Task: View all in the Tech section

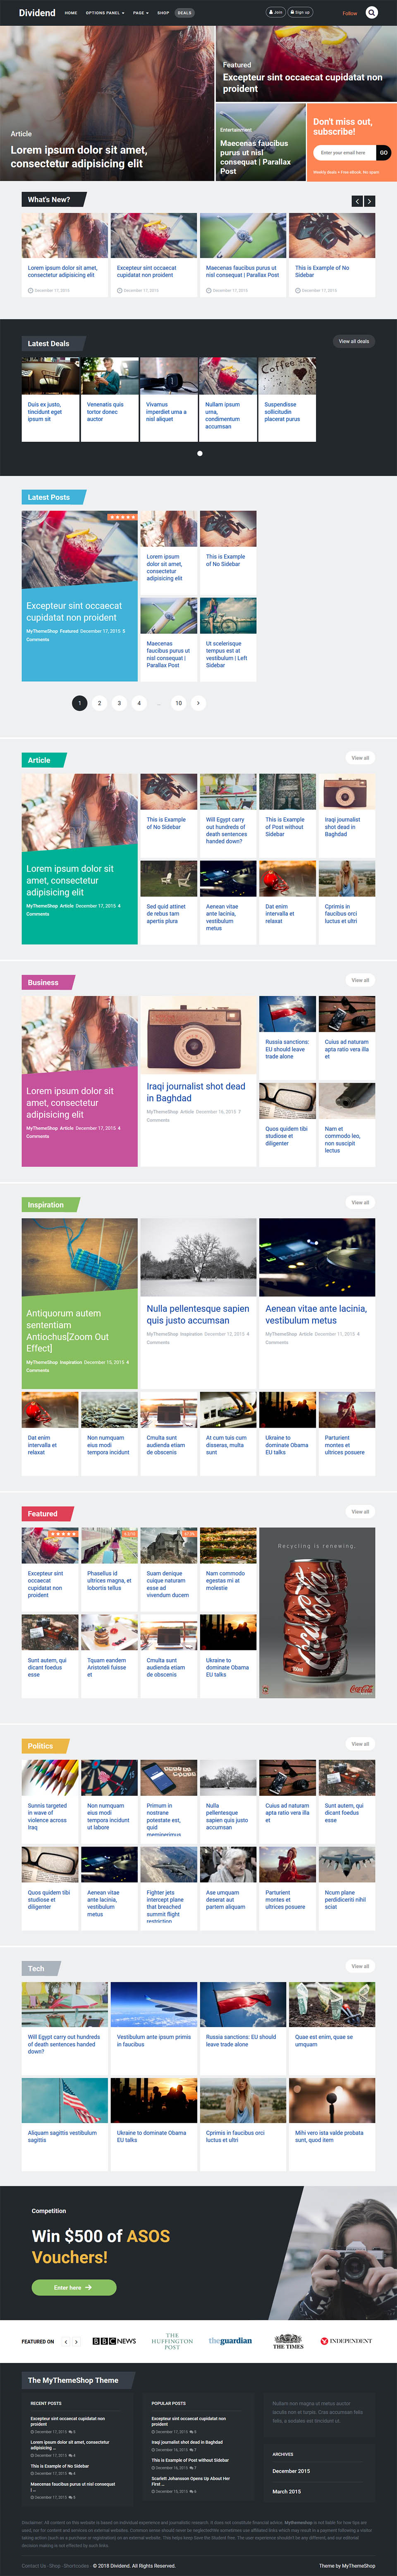Action: point(360,1966)
